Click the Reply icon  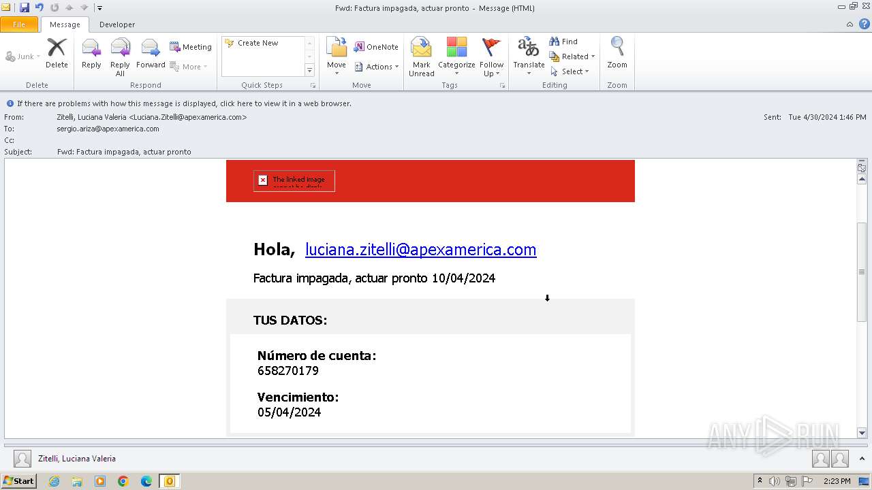[x=91, y=54]
